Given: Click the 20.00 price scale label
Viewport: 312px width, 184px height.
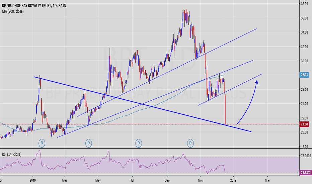Looking at the screenshot, I should (x=304, y=132).
